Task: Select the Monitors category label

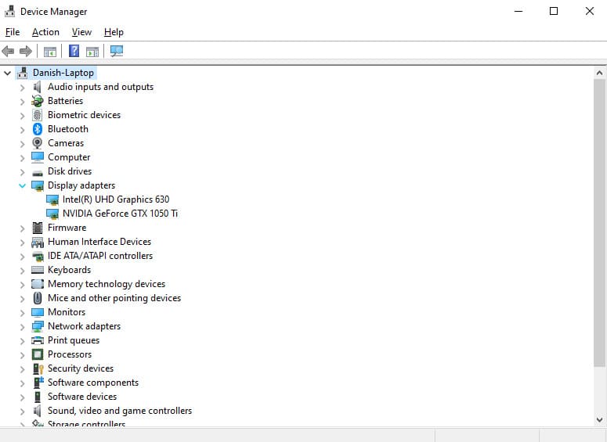Action: point(67,312)
